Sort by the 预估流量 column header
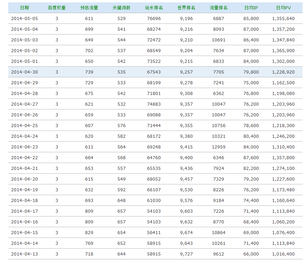Image resolution: width=306 pixels, height=260 pixels. pyautogui.click(x=89, y=8)
